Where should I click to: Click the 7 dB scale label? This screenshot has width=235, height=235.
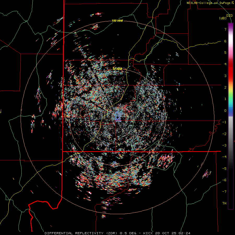coord(225,29)
